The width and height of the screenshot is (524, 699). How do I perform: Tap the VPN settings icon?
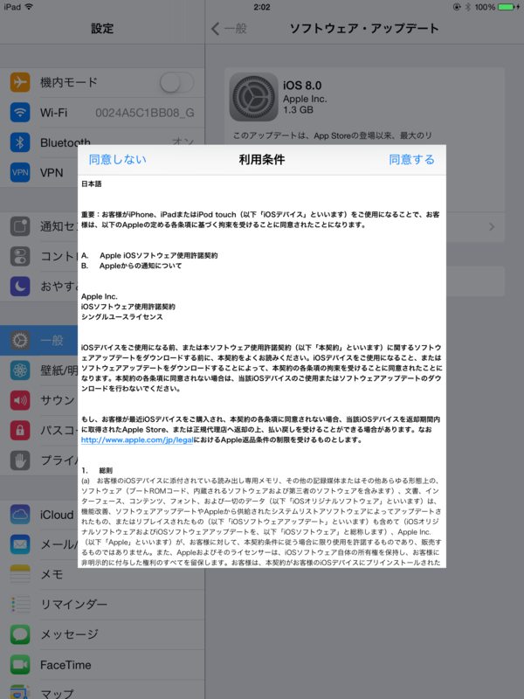click(x=20, y=172)
